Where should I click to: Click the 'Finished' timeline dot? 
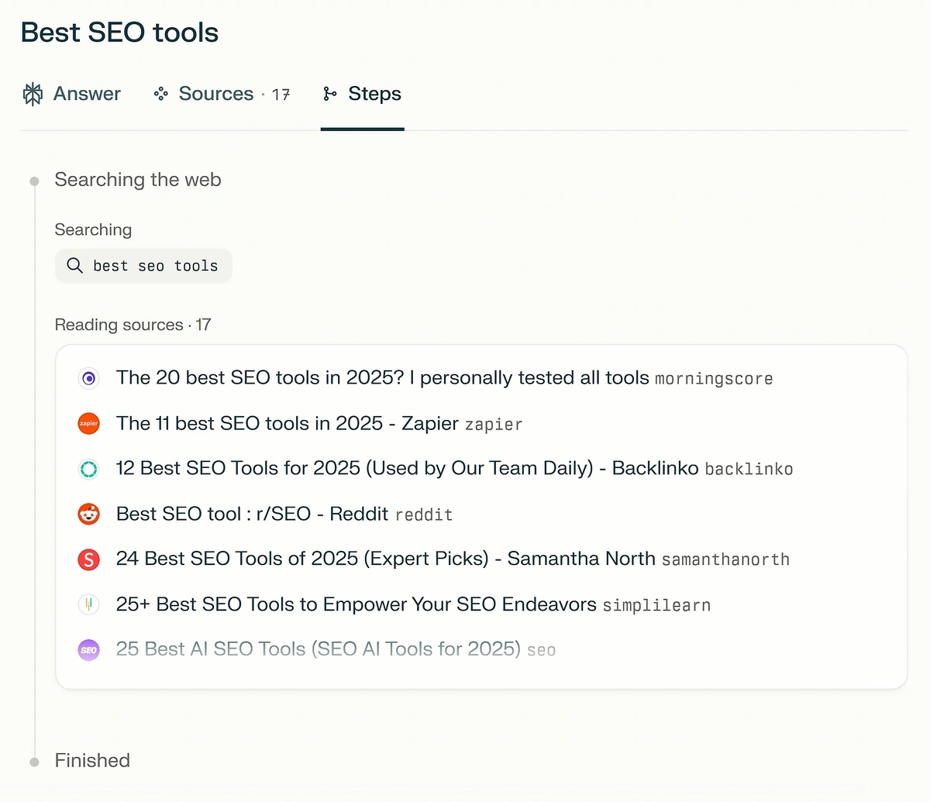pyautogui.click(x=34, y=762)
